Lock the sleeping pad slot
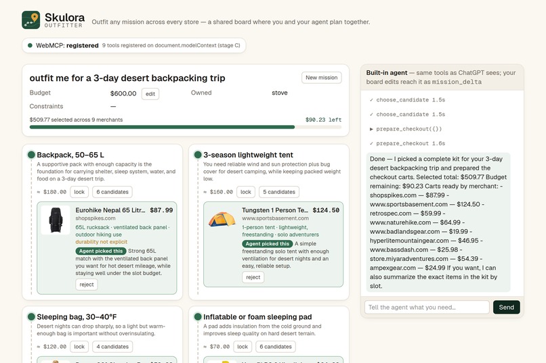546x363 pixels. click(x=243, y=347)
